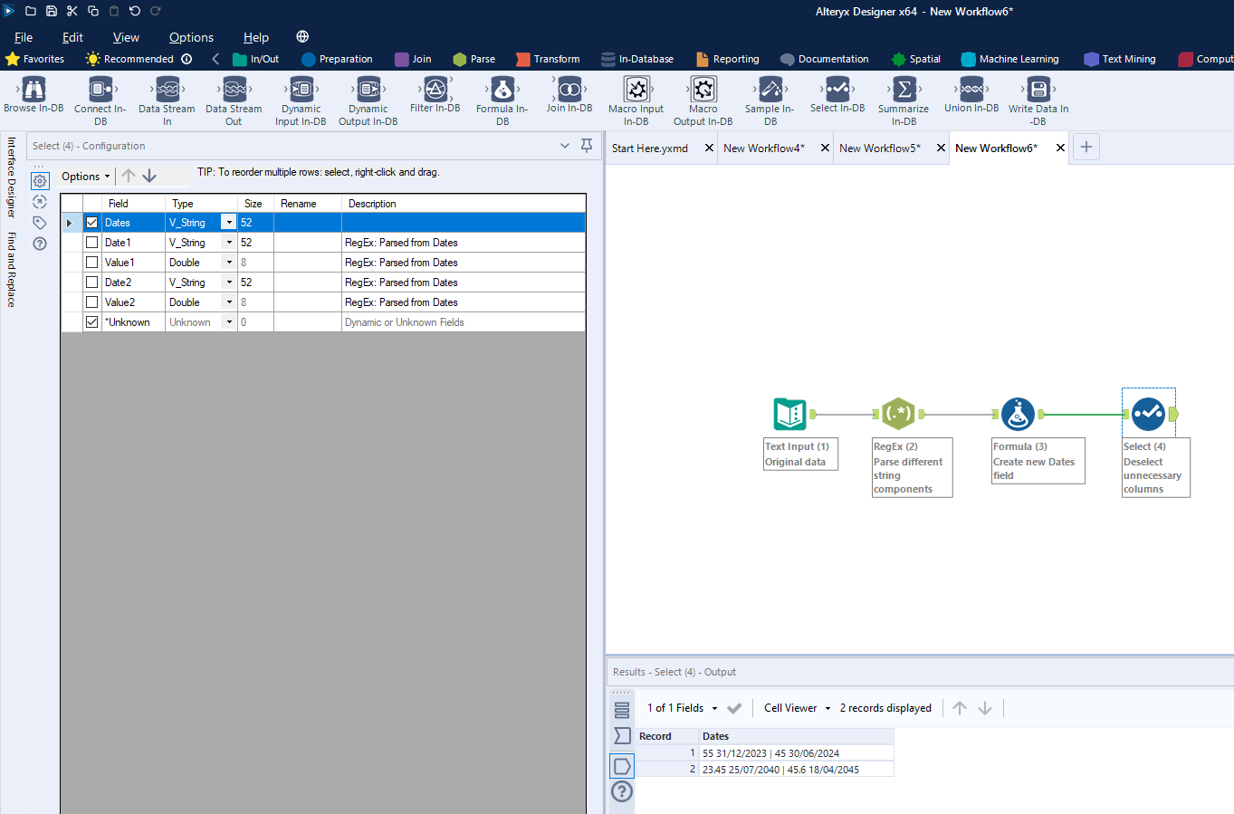Uncheck the Dates field checkbox
The image size is (1234, 814).
91,222
